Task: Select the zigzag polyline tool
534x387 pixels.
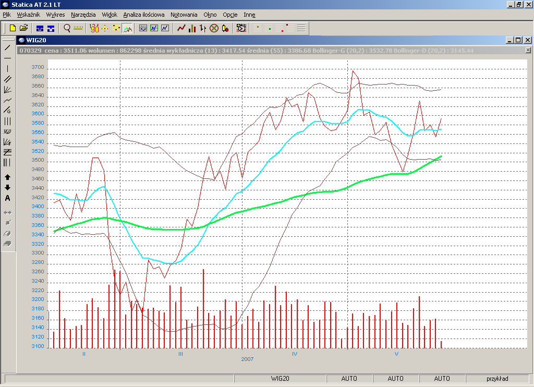Action: tap(7, 100)
